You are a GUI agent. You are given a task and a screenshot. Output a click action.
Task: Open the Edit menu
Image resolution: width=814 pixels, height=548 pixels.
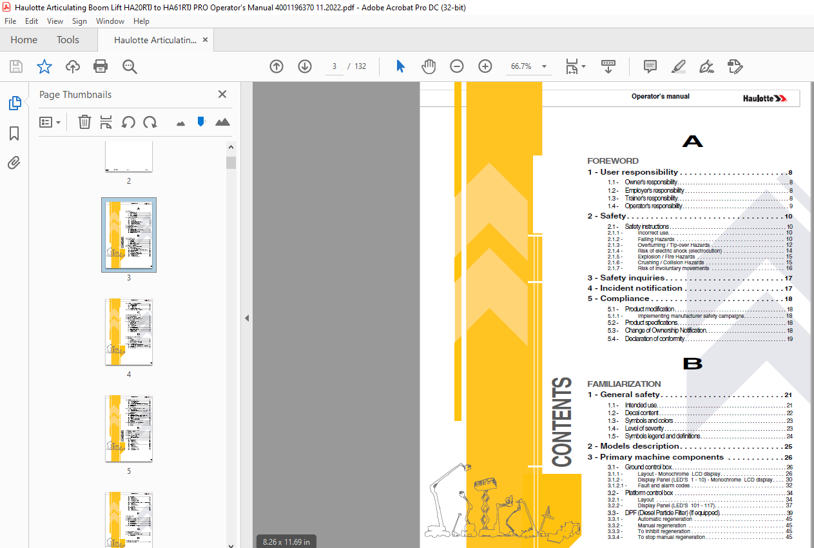(x=32, y=21)
